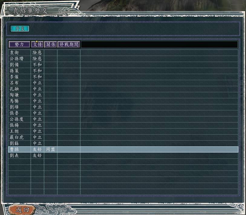Image resolution: width=246 pixels, height=215 pixels.
Task: Click 友好 status in 劉表 row
Action: click(37, 155)
